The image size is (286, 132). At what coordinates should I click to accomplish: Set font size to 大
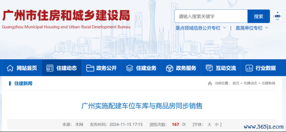pos(209,124)
